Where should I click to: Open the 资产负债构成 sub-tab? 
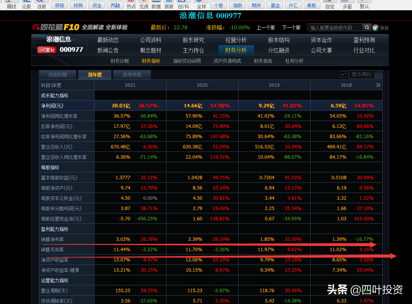(x=227, y=61)
